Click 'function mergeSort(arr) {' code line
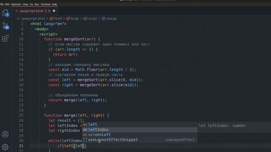The image size is (271, 152). coord(72,39)
